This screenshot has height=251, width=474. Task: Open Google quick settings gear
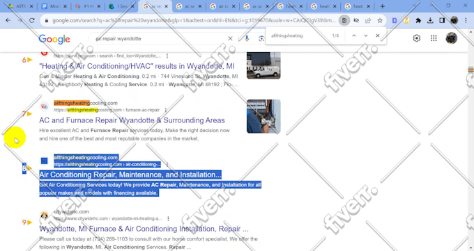click(x=417, y=38)
